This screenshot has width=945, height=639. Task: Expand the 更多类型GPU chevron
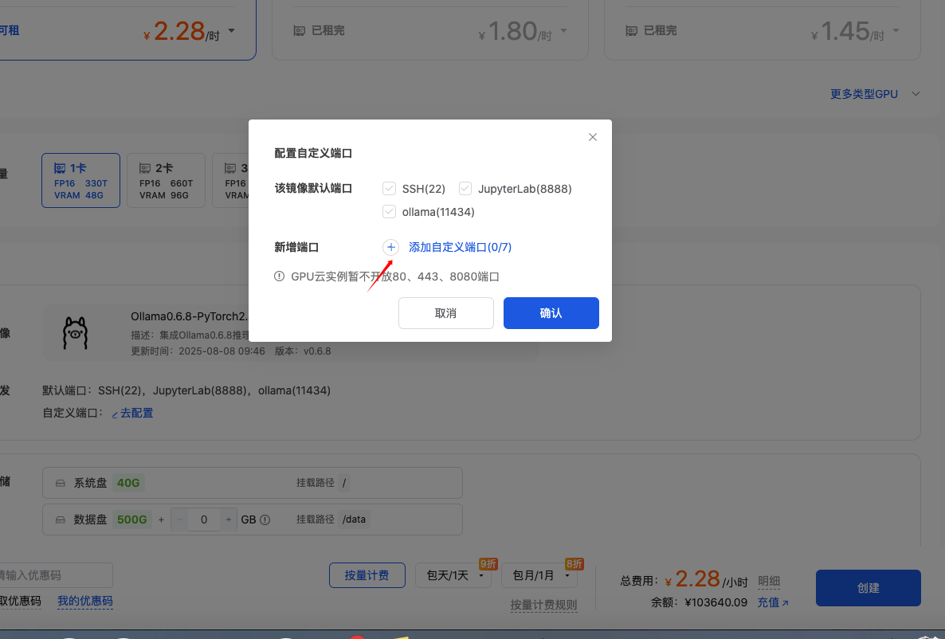click(916, 94)
